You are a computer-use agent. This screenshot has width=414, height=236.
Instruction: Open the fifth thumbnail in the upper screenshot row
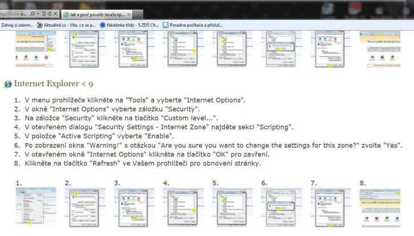coord(232,49)
